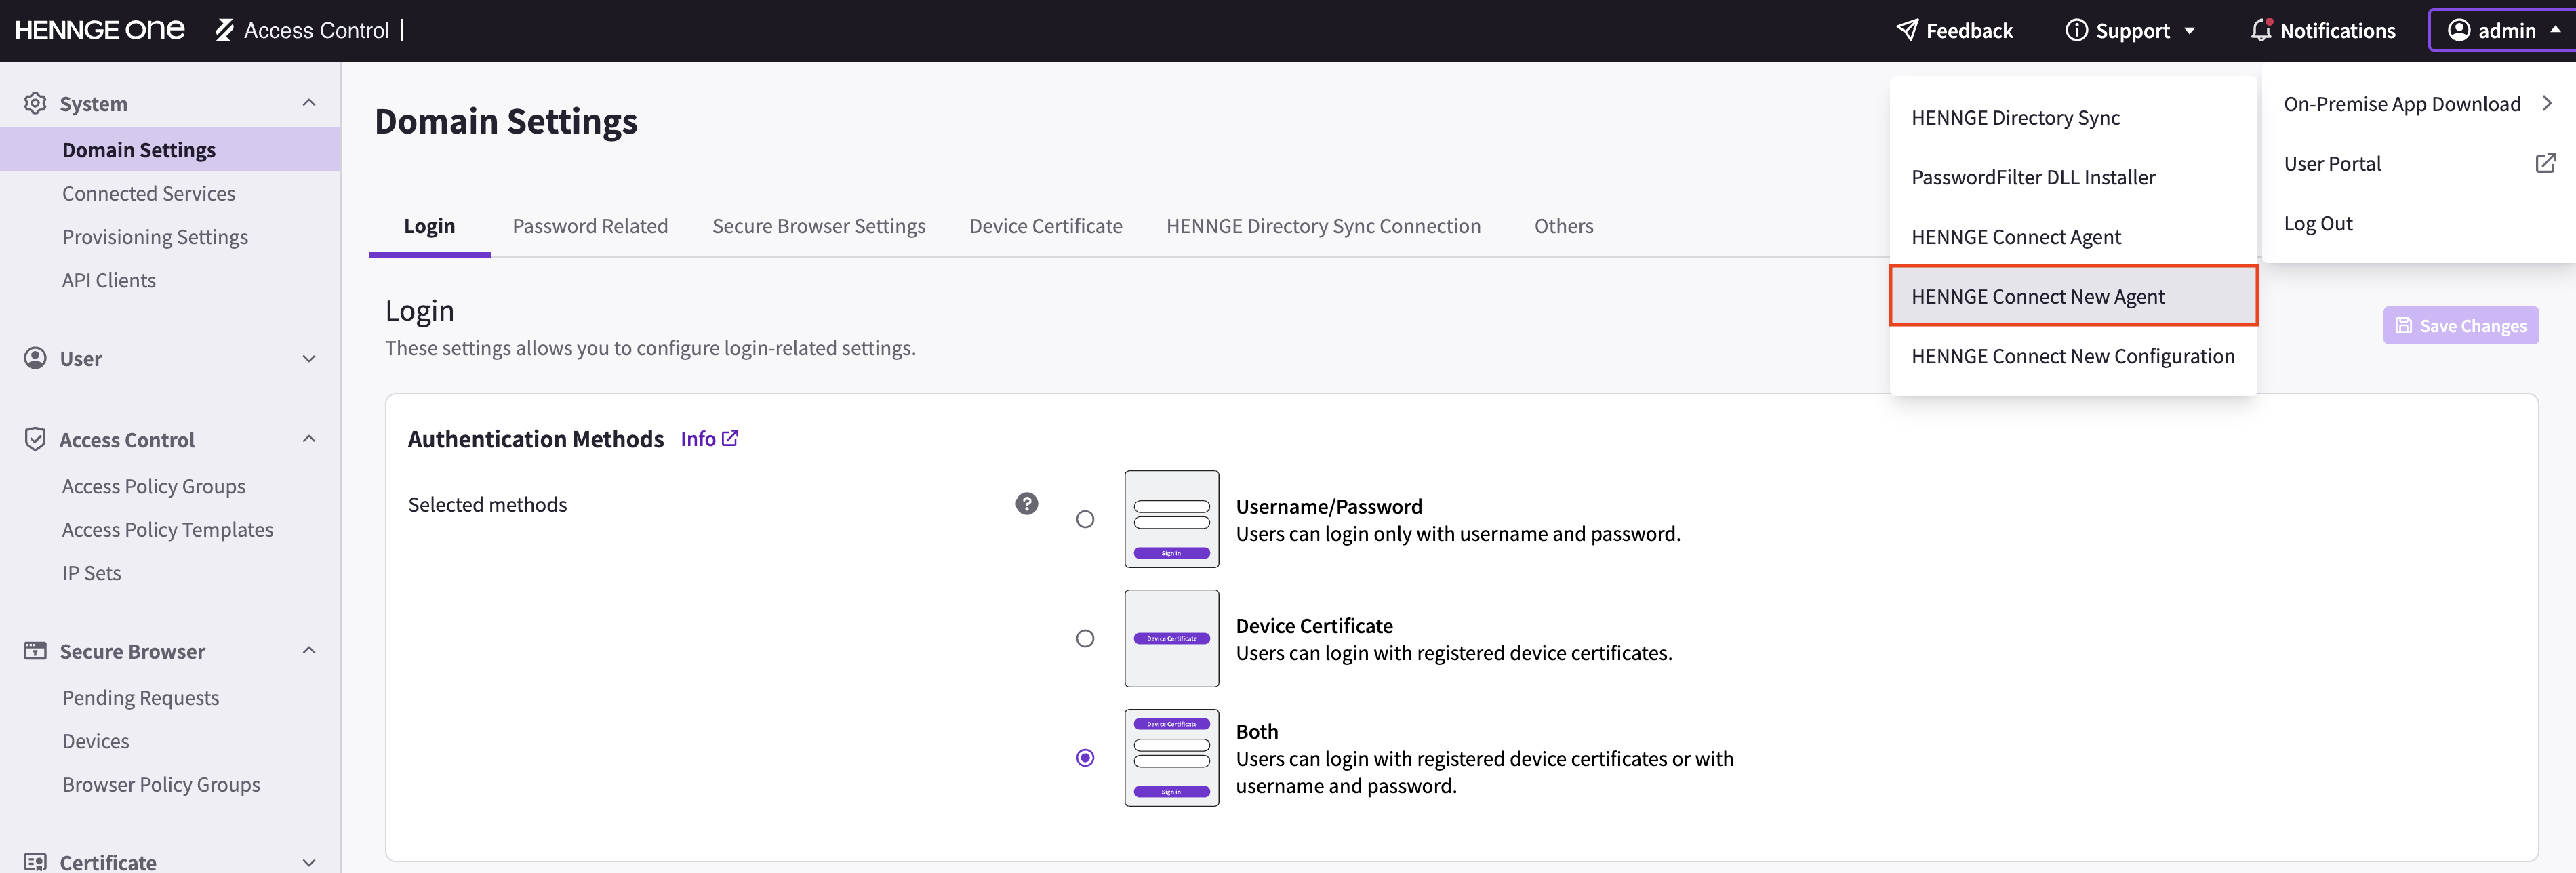Click the Access Control shield icon

(35, 439)
